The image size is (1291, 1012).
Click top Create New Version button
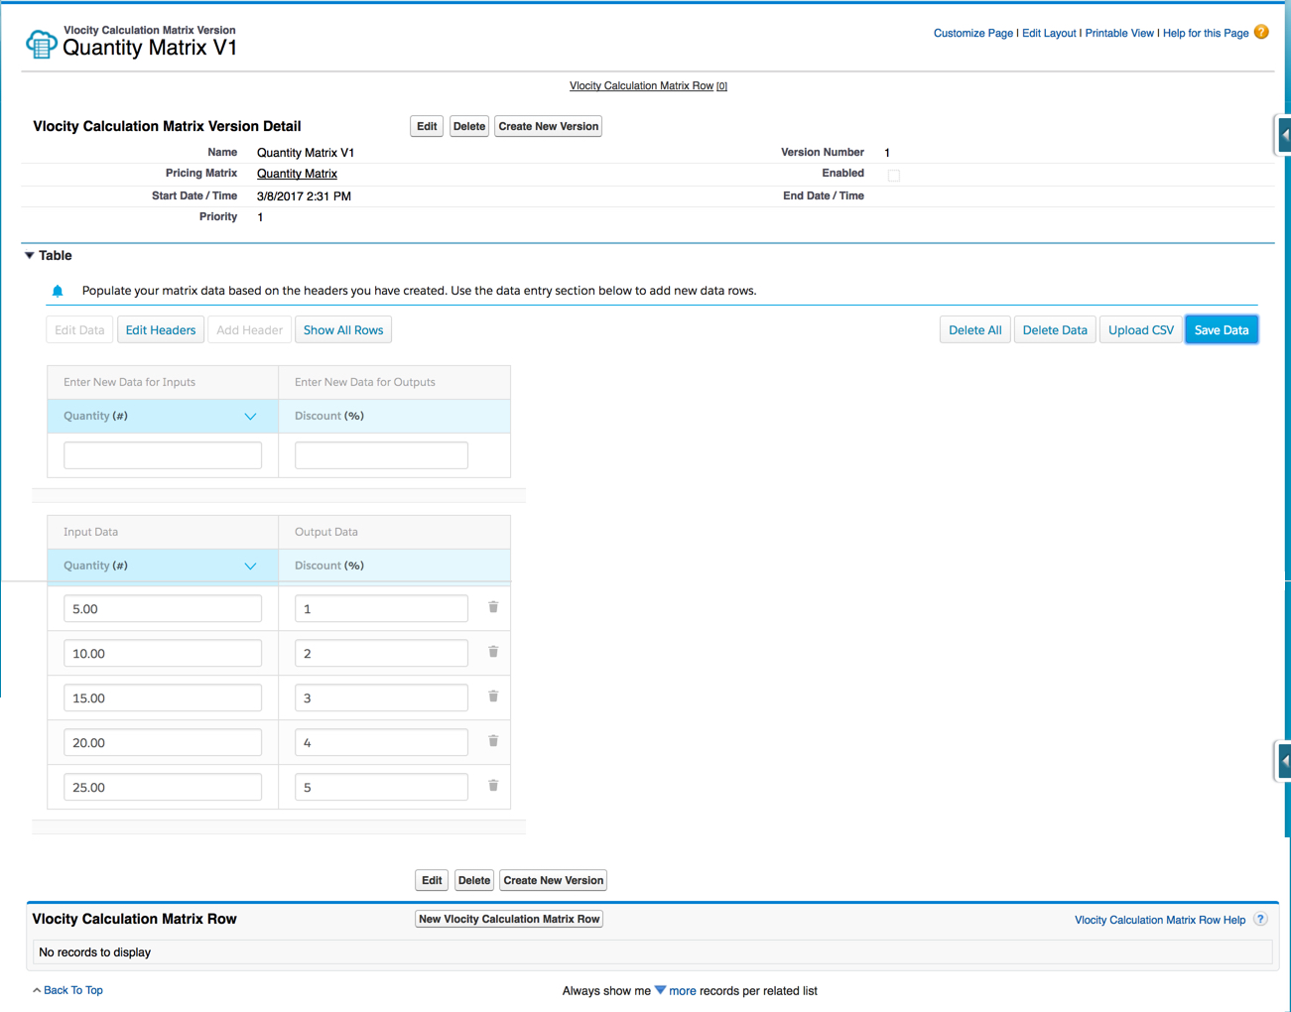[x=549, y=126]
